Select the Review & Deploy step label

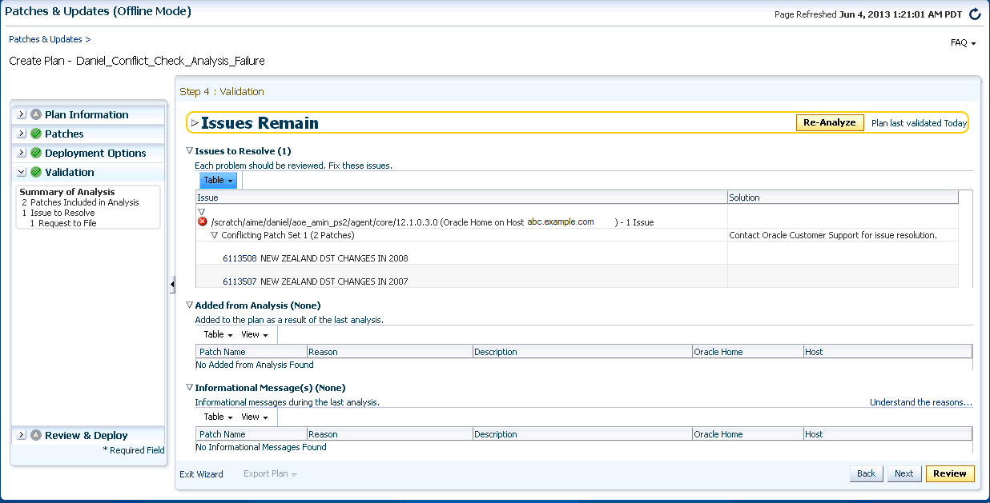[x=87, y=435]
